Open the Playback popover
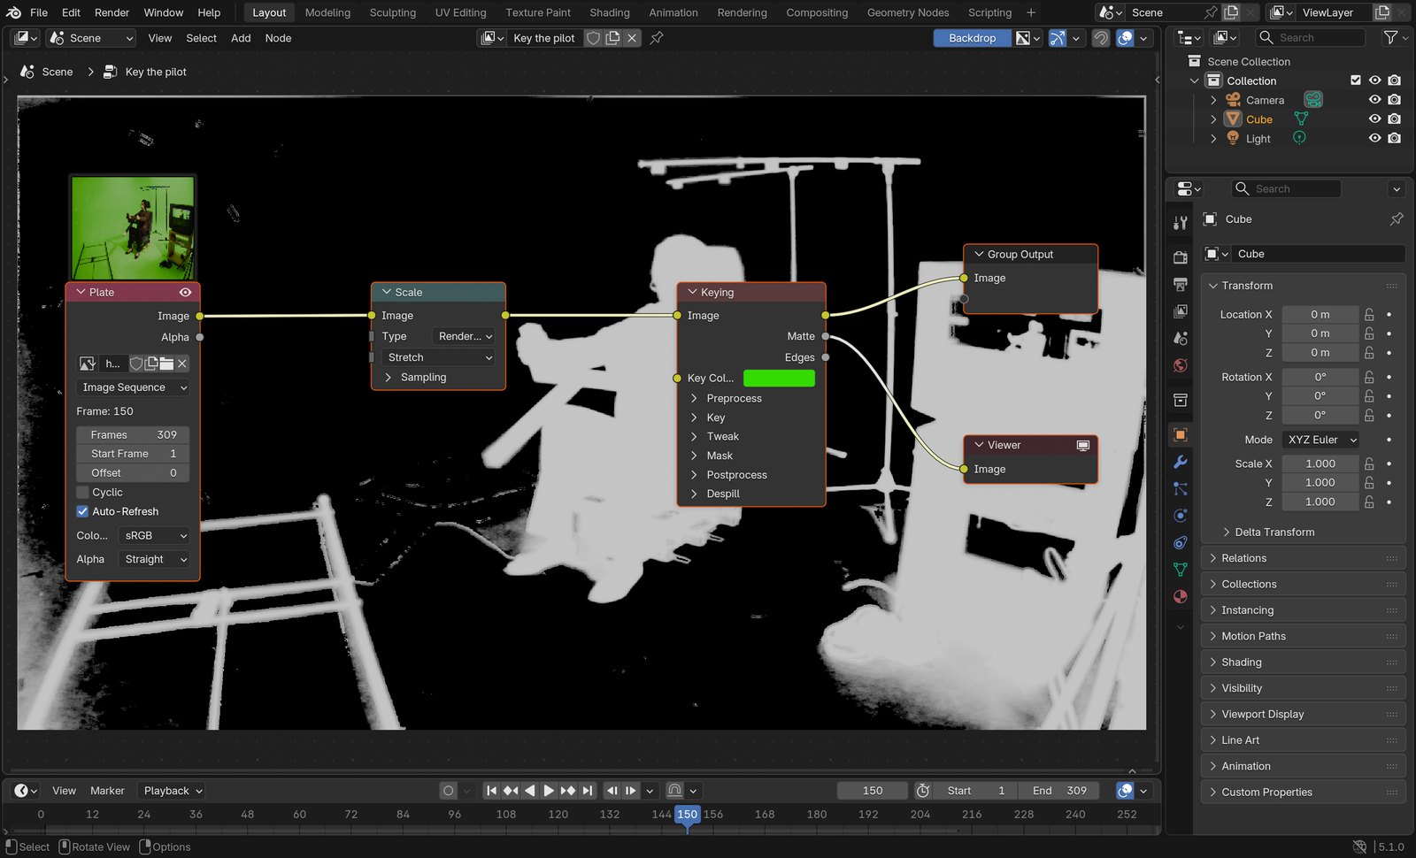 point(173,791)
